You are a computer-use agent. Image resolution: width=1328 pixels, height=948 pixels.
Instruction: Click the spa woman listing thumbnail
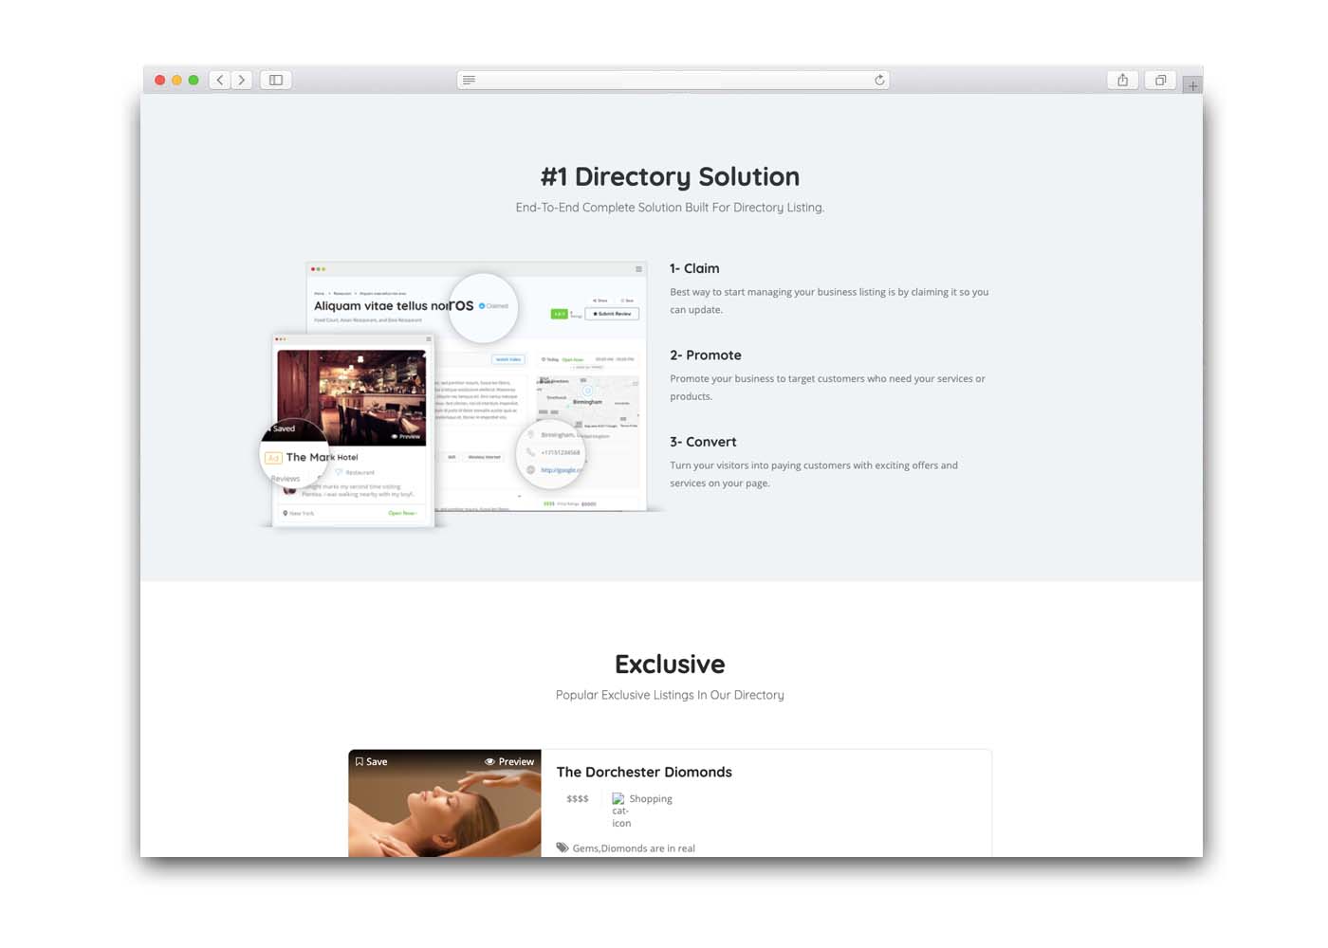(445, 803)
